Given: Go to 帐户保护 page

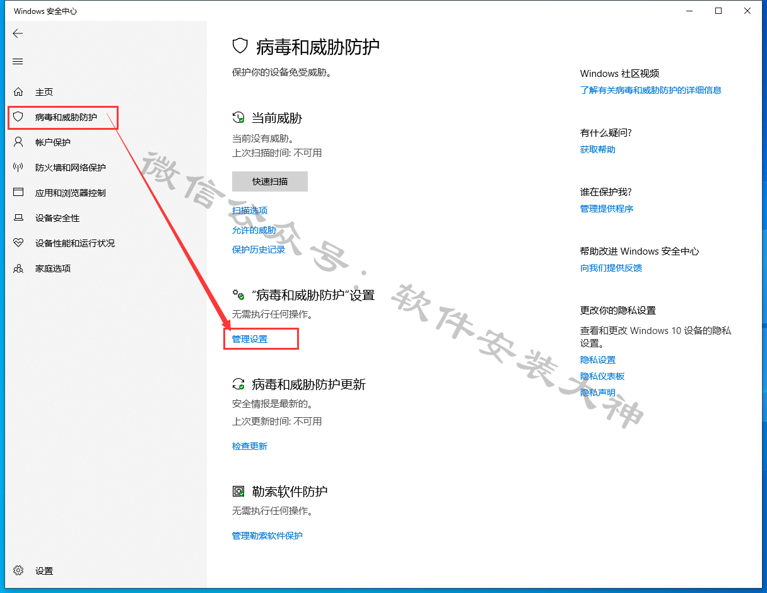Looking at the screenshot, I should [x=53, y=142].
